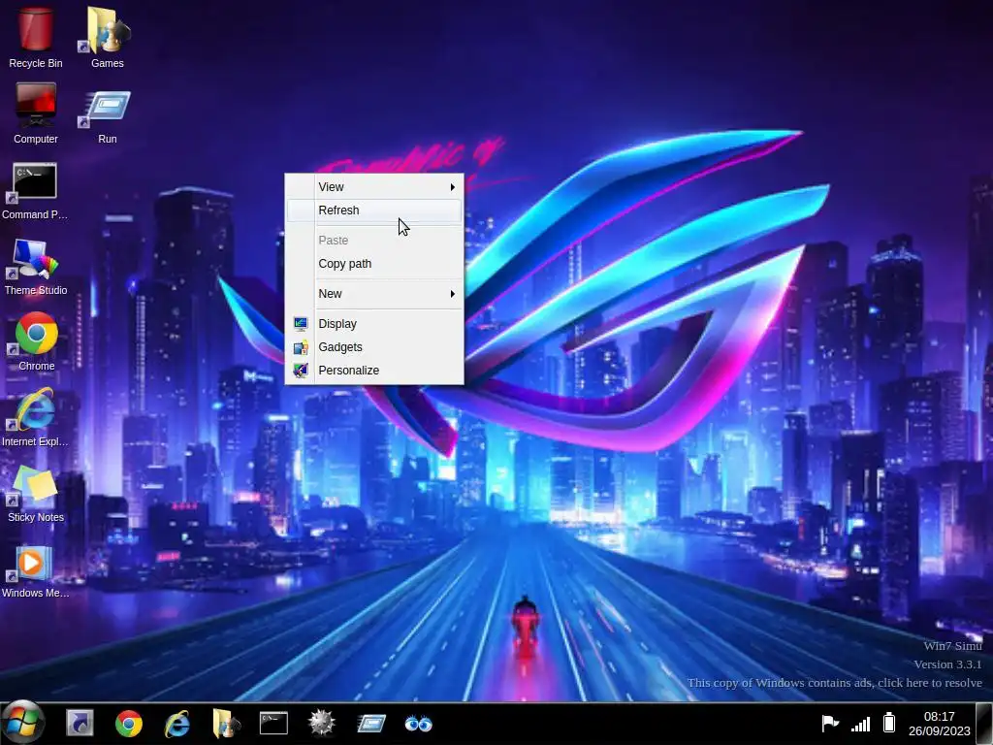The height and width of the screenshot is (745, 993).
Task: Click the ads notice link
Action: click(835, 683)
